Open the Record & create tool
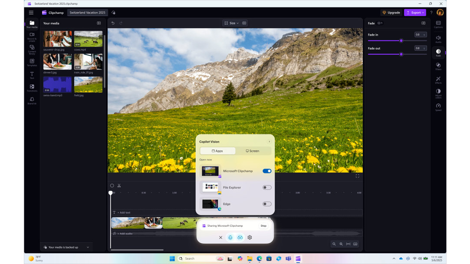470x264 pixels. tap(32, 37)
